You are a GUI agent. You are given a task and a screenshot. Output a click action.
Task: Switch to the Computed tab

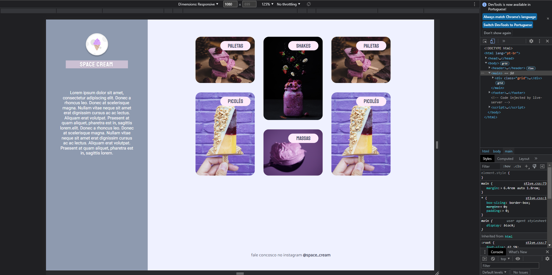click(x=505, y=159)
